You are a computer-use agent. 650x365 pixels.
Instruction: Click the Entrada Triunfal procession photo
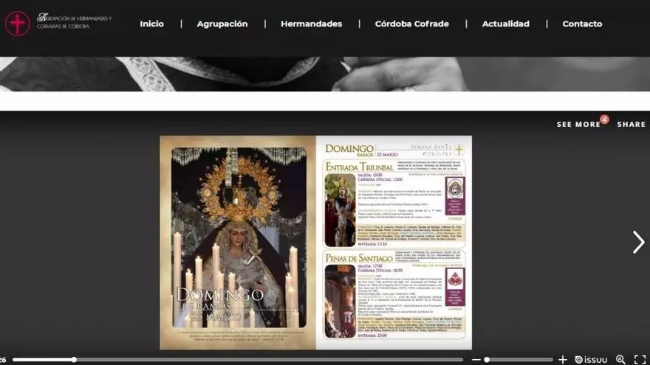pyautogui.click(x=340, y=210)
